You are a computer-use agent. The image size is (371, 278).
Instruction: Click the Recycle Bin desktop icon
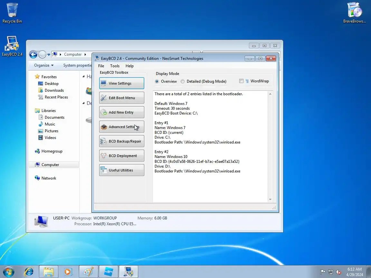[x=12, y=13]
